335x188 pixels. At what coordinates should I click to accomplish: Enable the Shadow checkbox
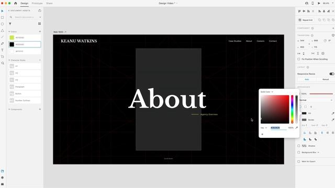point(299,146)
